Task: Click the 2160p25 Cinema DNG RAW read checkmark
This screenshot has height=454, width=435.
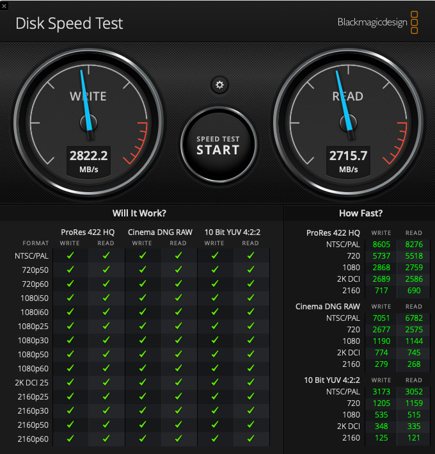Action: 178,396
